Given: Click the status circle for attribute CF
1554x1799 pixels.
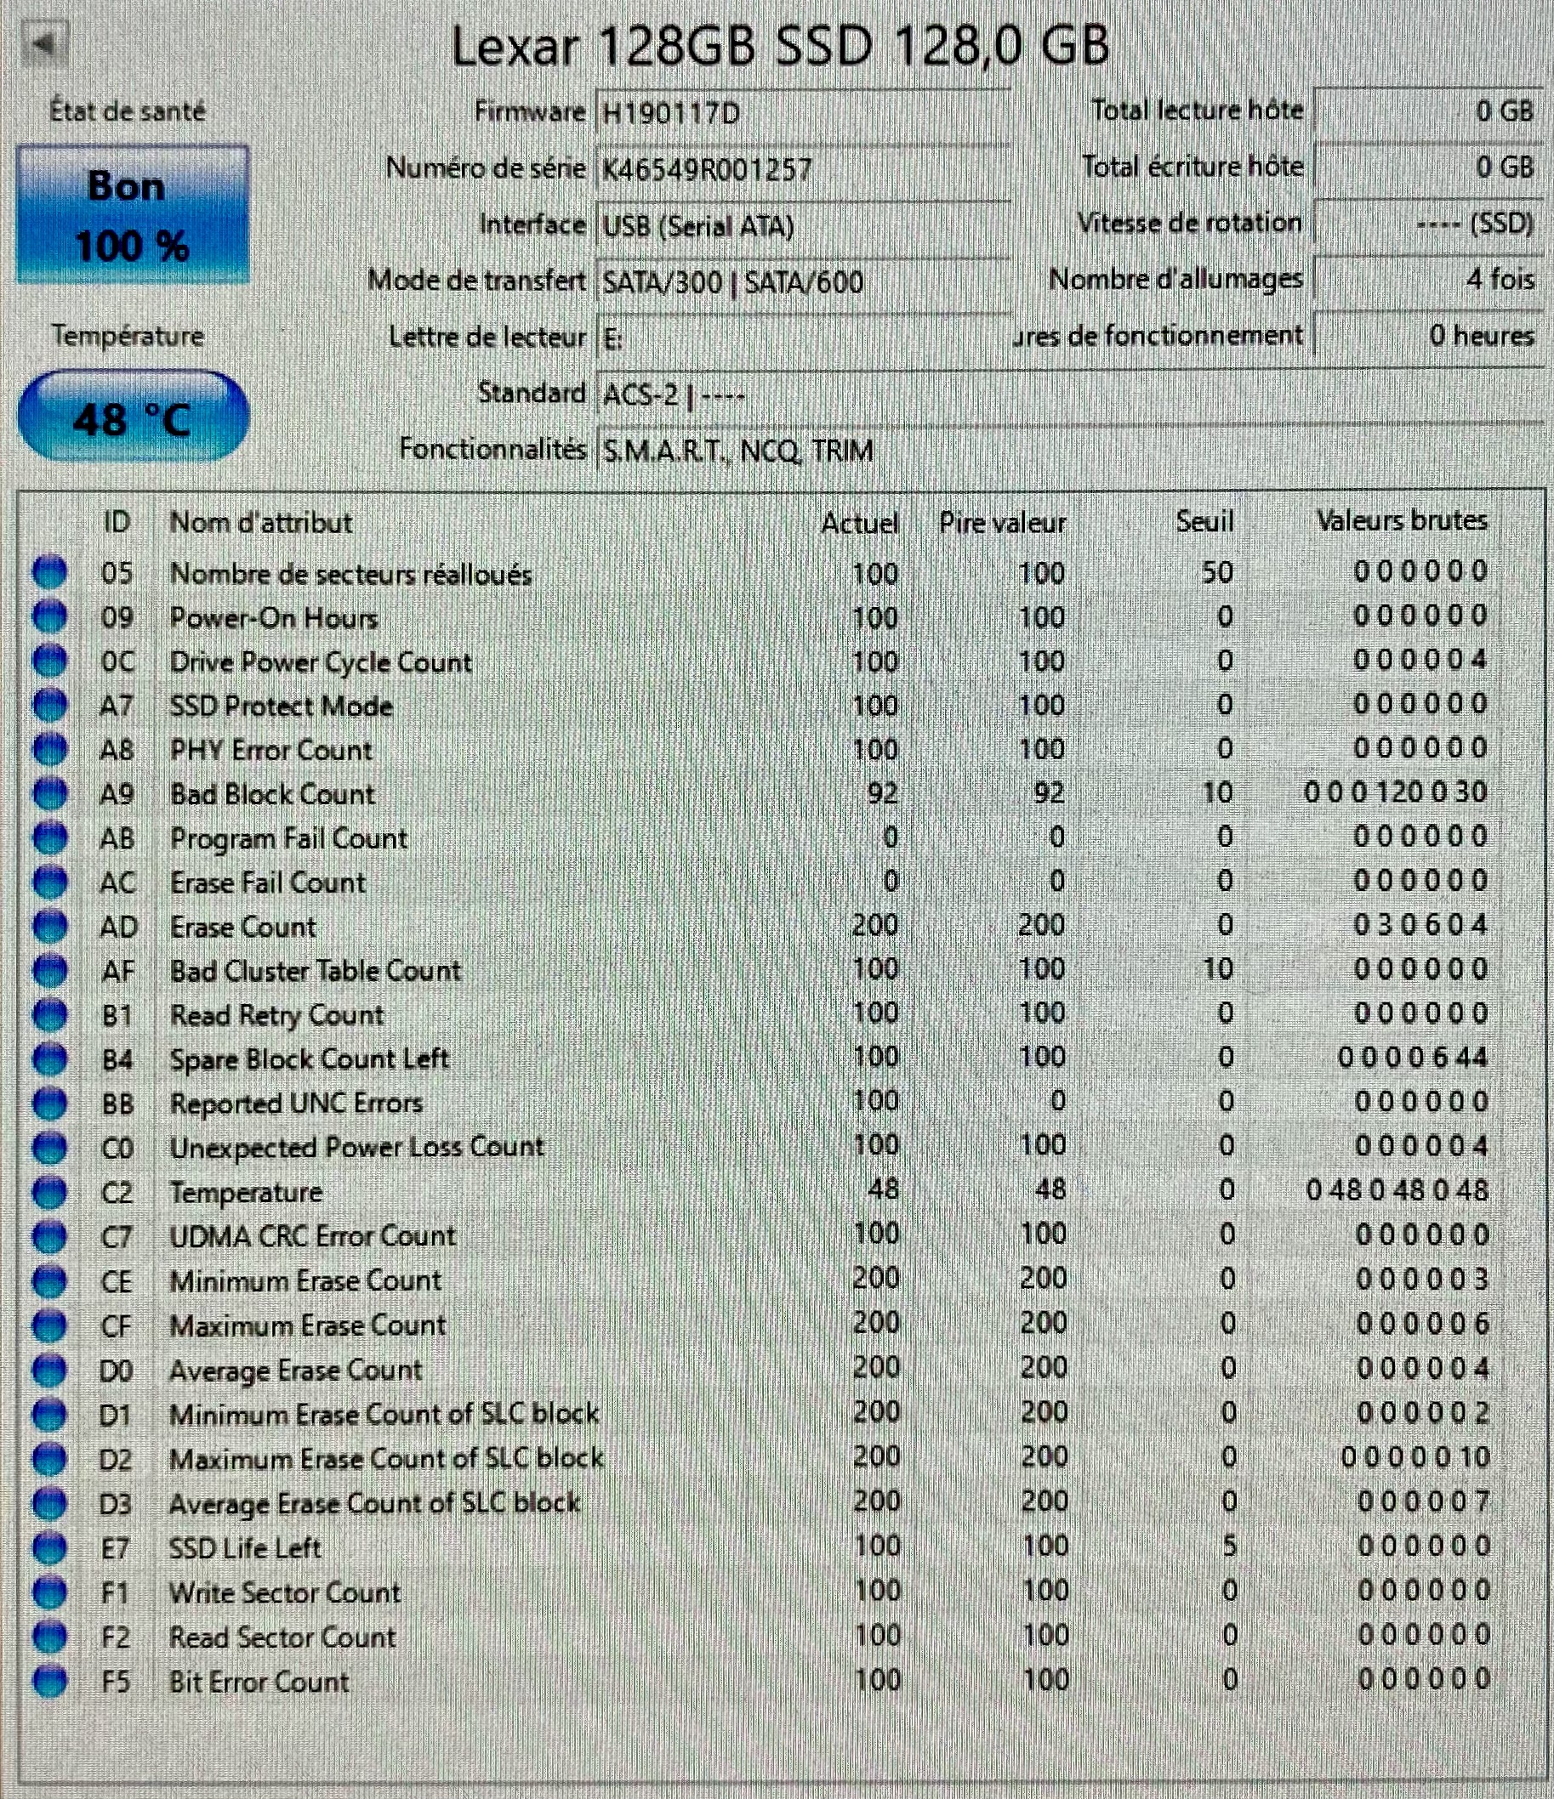Looking at the screenshot, I should point(49,1325).
